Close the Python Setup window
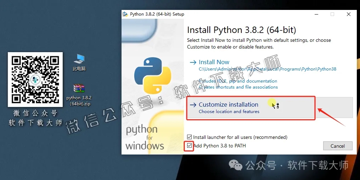The width and height of the screenshot is (360, 180). pyautogui.click(x=349, y=14)
